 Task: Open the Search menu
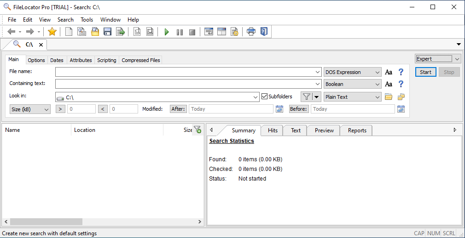65,20
